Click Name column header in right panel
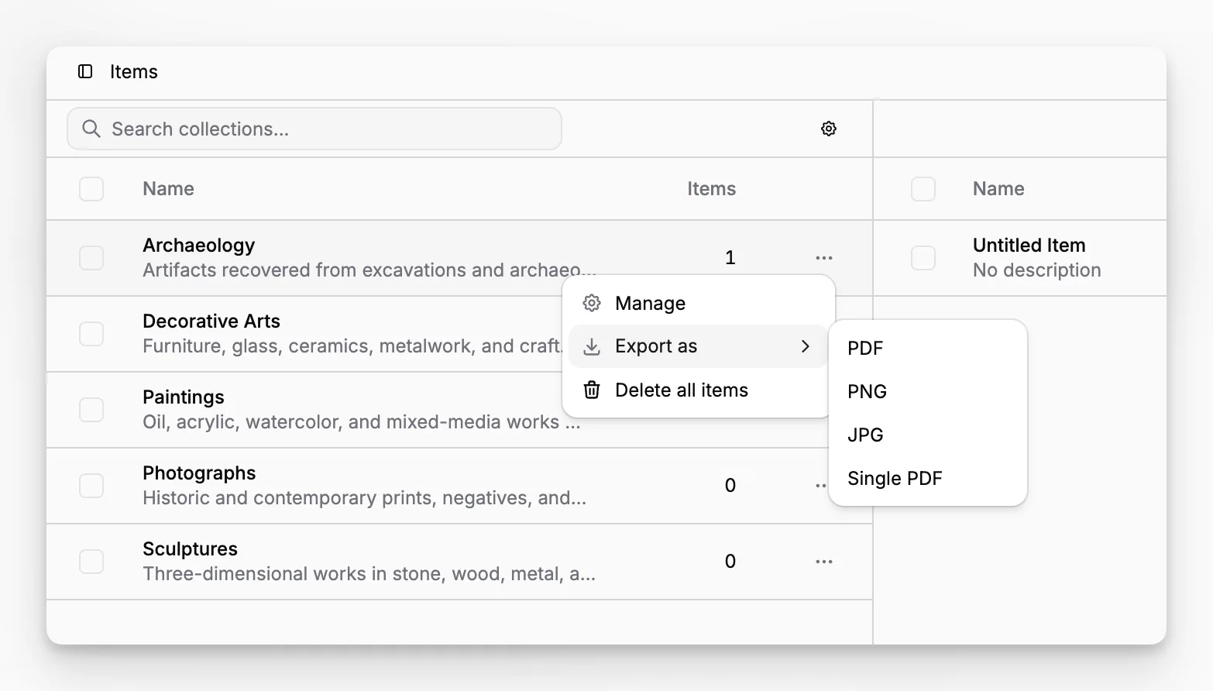1213x691 pixels. pos(998,189)
